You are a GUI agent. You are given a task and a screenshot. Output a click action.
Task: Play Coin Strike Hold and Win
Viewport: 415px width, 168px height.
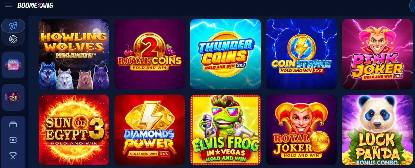(x=301, y=54)
